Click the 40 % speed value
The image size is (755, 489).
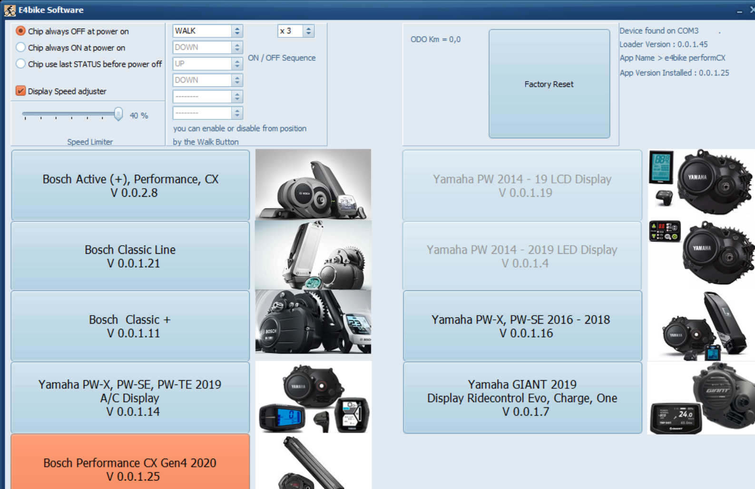139,115
